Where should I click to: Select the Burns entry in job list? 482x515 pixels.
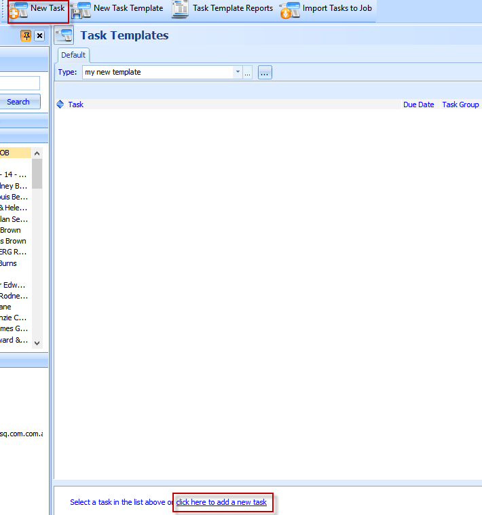click(x=9, y=263)
